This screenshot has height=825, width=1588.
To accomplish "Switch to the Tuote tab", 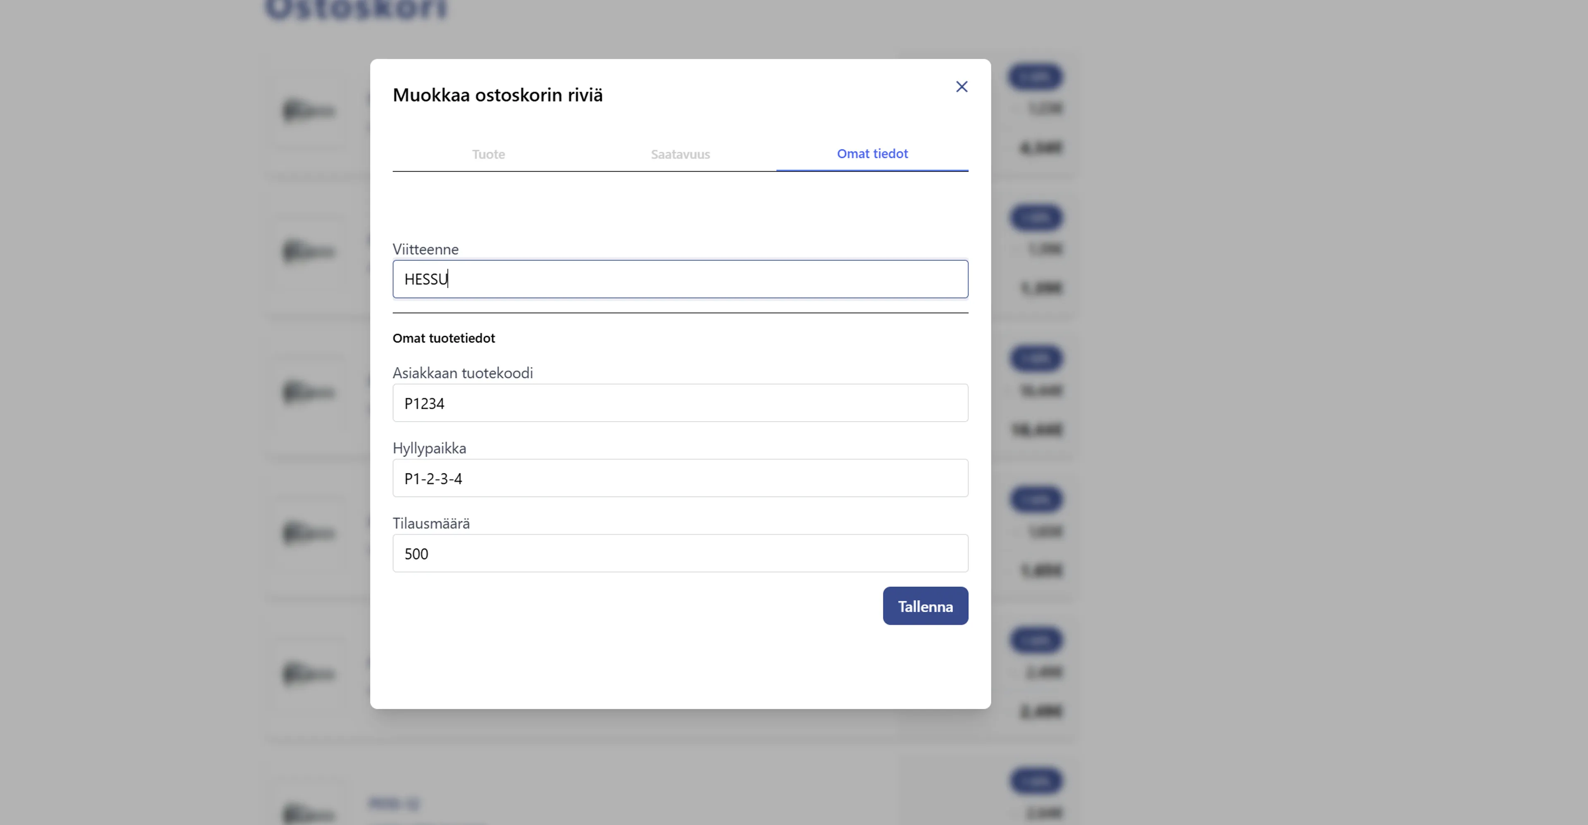I will 488,154.
